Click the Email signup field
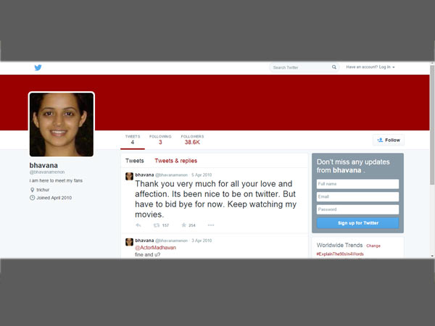The width and height of the screenshot is (435, 326). coord(357,197)
